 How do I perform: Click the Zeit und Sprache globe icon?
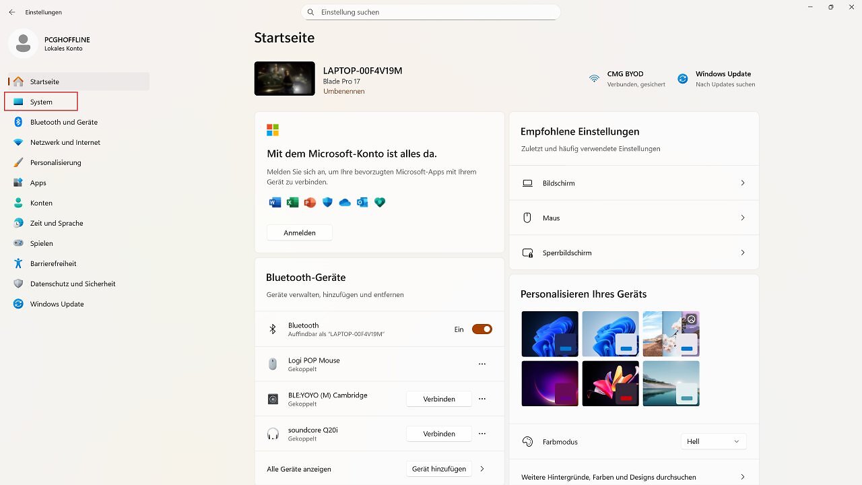[x=18, y=223]
